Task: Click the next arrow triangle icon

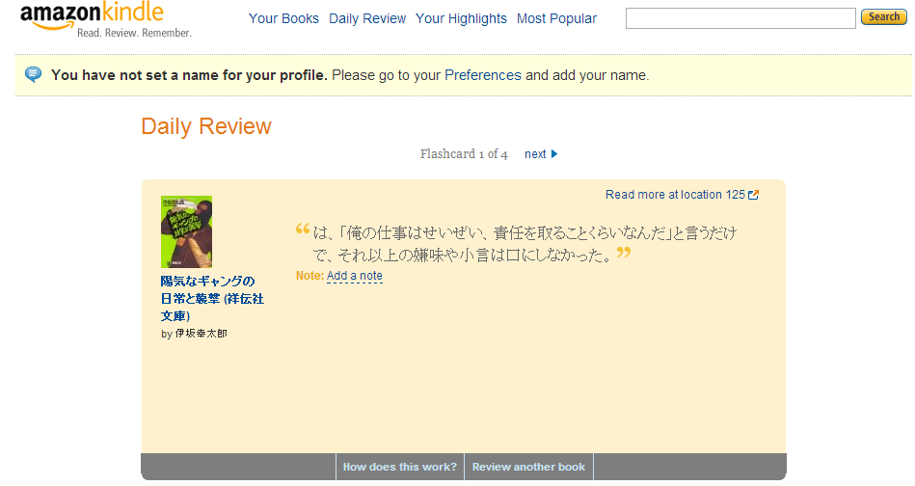Action: [554, 154]
